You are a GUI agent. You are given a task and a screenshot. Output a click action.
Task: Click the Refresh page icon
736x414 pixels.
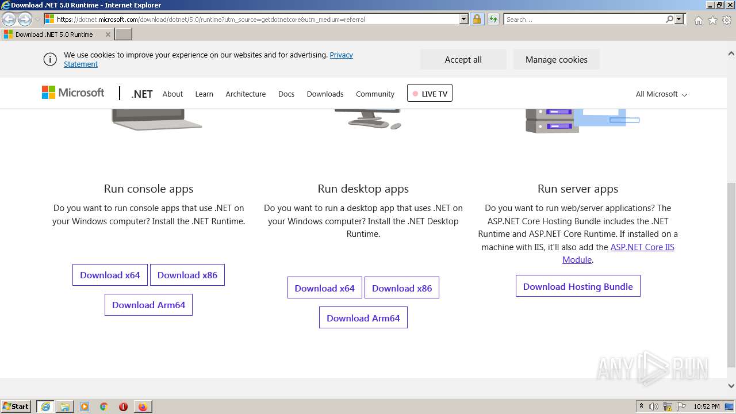pos(493,19)
